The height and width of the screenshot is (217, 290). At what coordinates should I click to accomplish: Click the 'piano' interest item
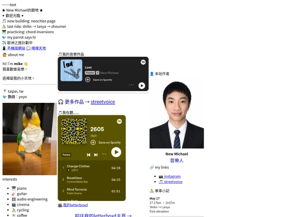pyautogui.click(x=19, y=189)
